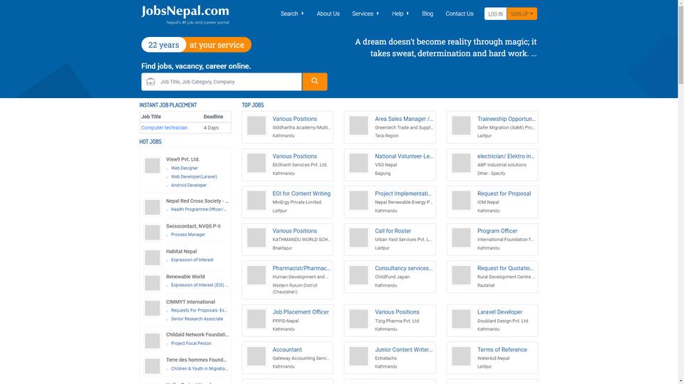Click Childaid Network Foundation company name
This screenshot has height=384, width=684.
tap(197, 335)
